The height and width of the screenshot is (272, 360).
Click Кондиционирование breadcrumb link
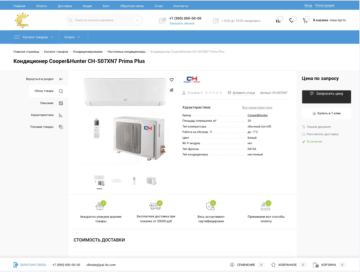click(88, 52)
